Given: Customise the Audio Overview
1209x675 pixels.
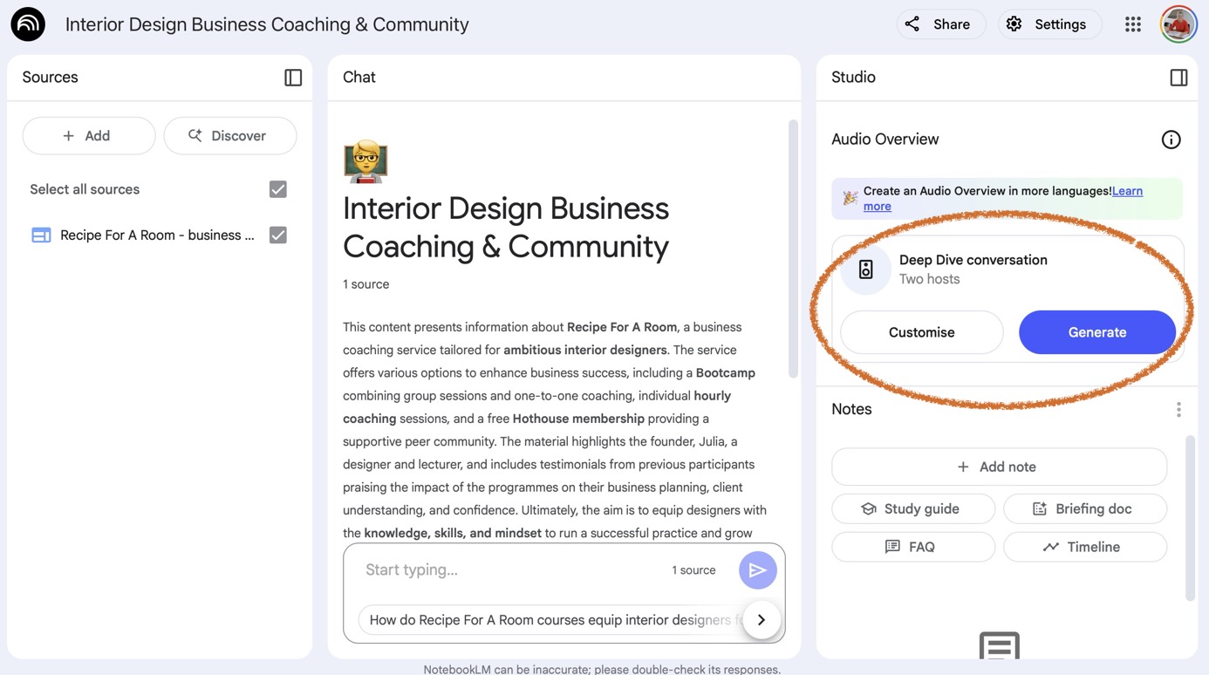Looking at the screenshot, I should point(921,332).
